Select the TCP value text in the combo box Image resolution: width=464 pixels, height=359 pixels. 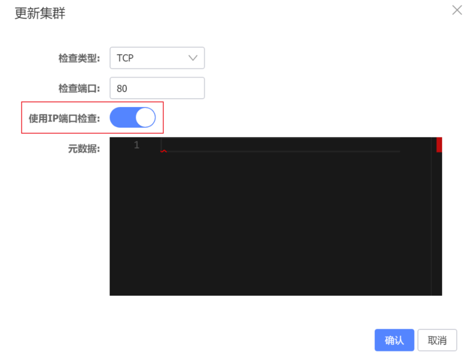click(125, 58)
